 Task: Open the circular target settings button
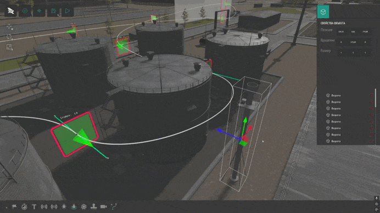25,11
